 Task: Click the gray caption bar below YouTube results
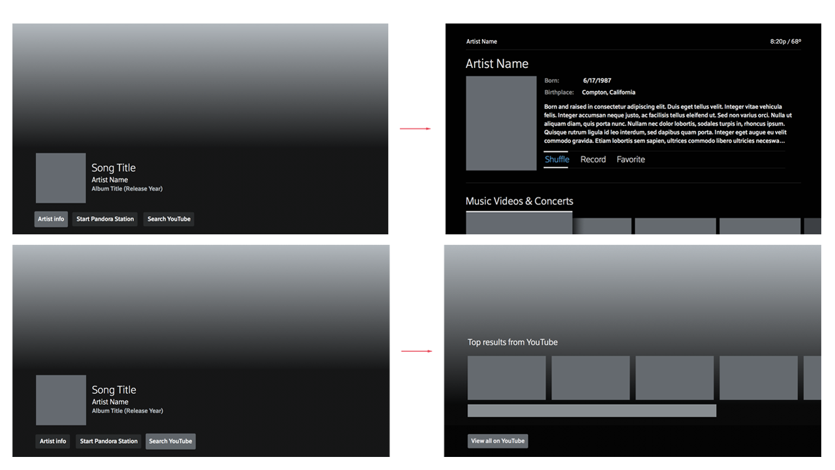click(x=592, y=411)
